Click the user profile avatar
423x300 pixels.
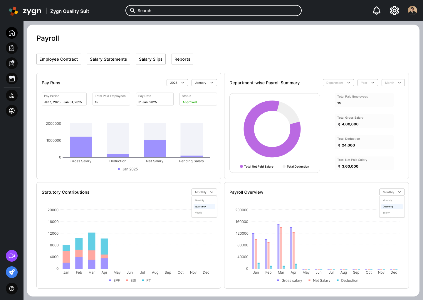coord(412,11)
